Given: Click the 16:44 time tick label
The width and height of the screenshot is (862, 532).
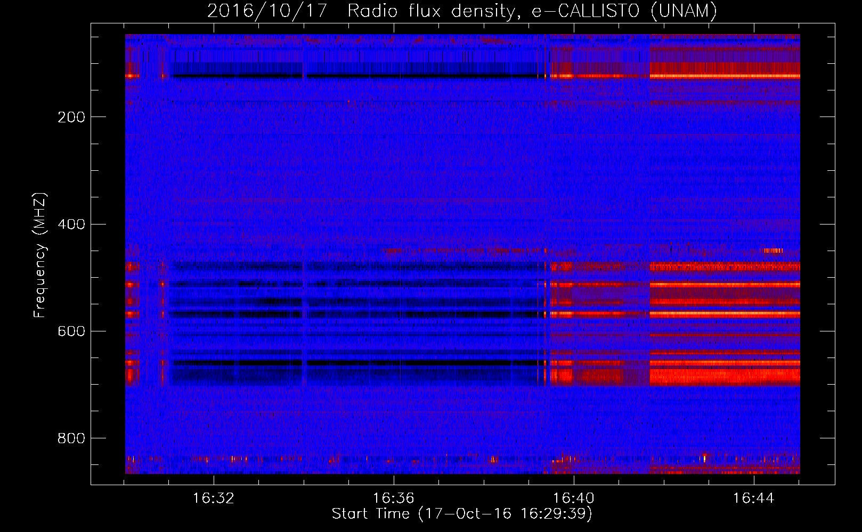Looking at the screenshot, I should (x=754, y=498).
